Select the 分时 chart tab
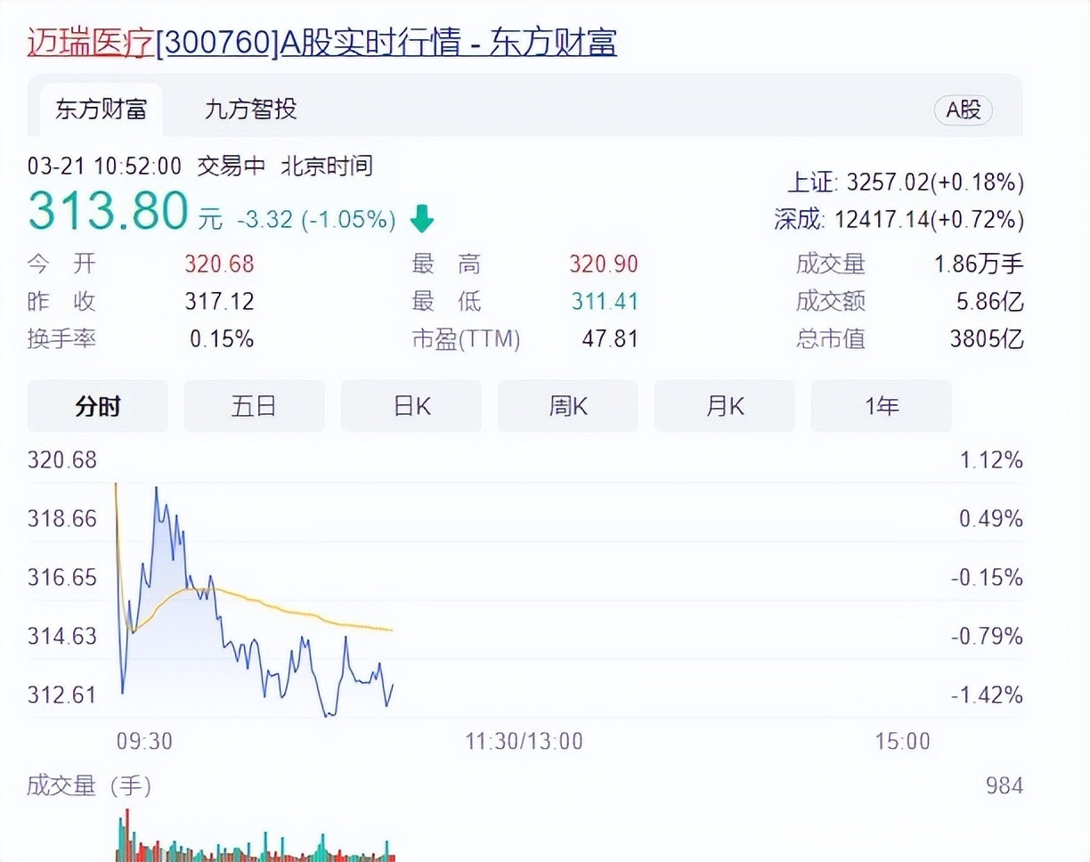1090x862 pixels. [98, 406]
